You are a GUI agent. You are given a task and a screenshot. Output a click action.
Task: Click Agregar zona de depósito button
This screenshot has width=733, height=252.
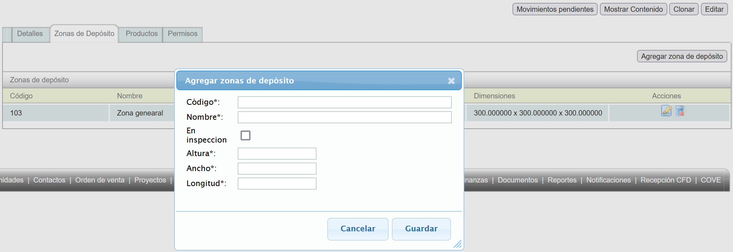682,56
